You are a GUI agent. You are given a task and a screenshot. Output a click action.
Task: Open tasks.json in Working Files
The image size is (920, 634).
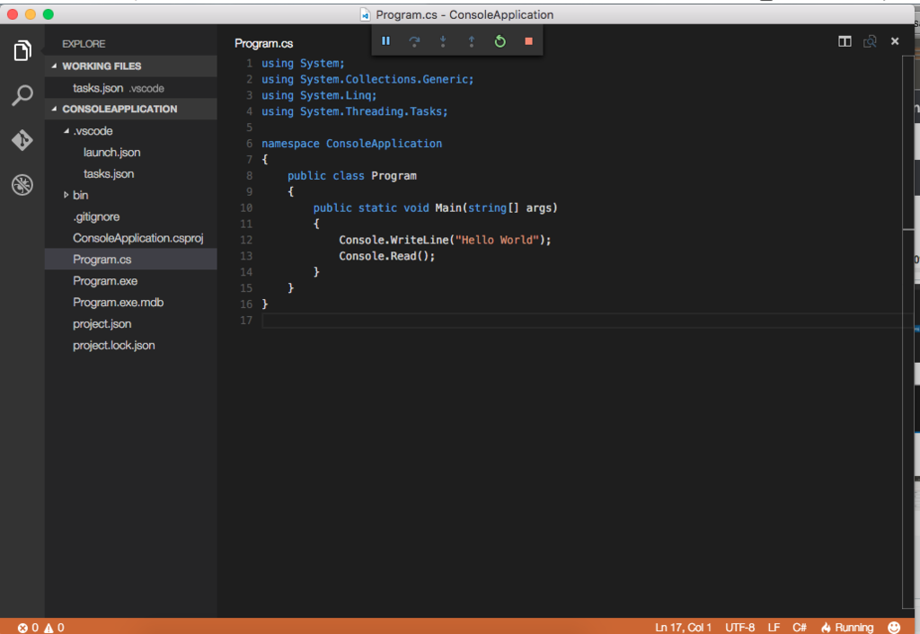(130, 88)
